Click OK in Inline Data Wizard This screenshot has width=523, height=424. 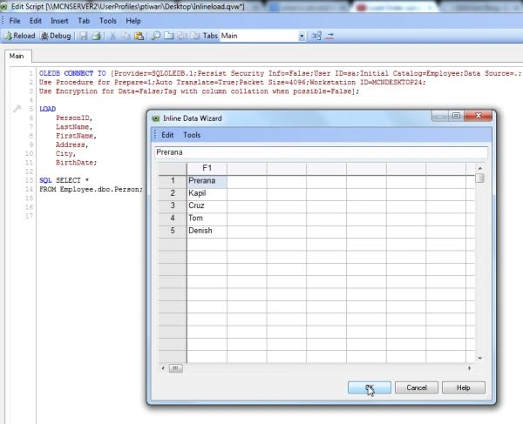[370, 387]
